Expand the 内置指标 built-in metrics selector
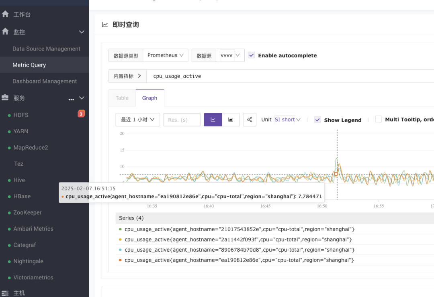This screenshot has width=434, height=297. pyautogui.click(x=127, y=76)
